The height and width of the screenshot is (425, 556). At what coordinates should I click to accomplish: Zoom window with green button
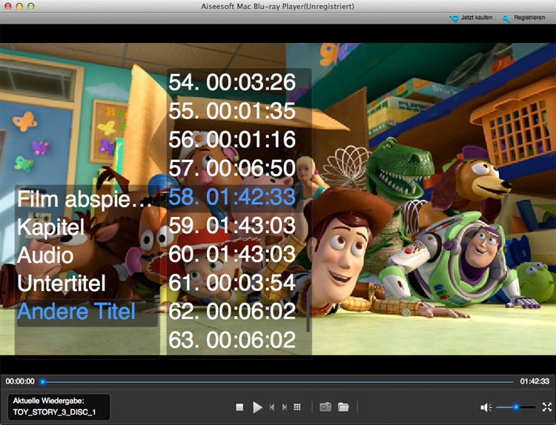click(31, 6)
